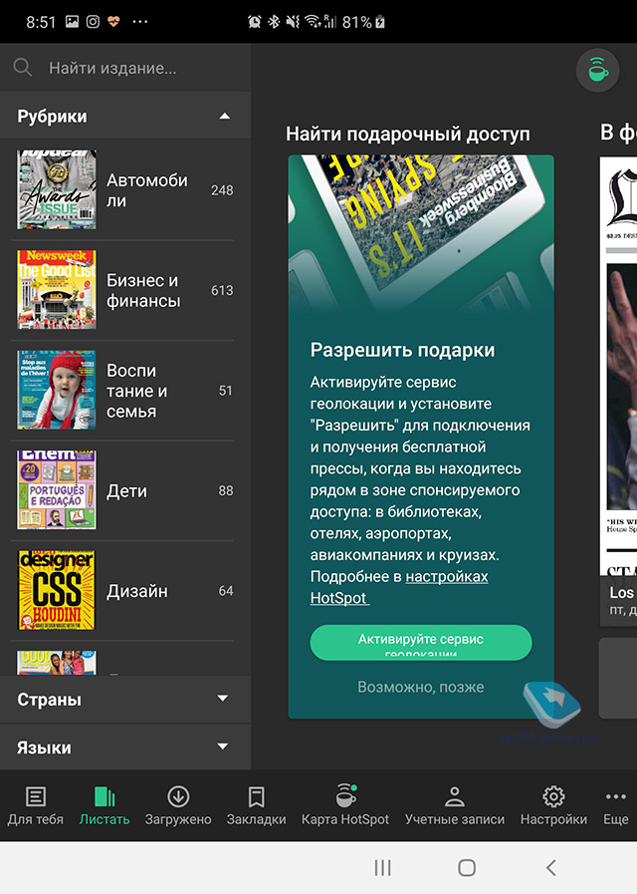Click the 248 count next to Автомобили
The image size is (637, 894).
click(222, 190)
